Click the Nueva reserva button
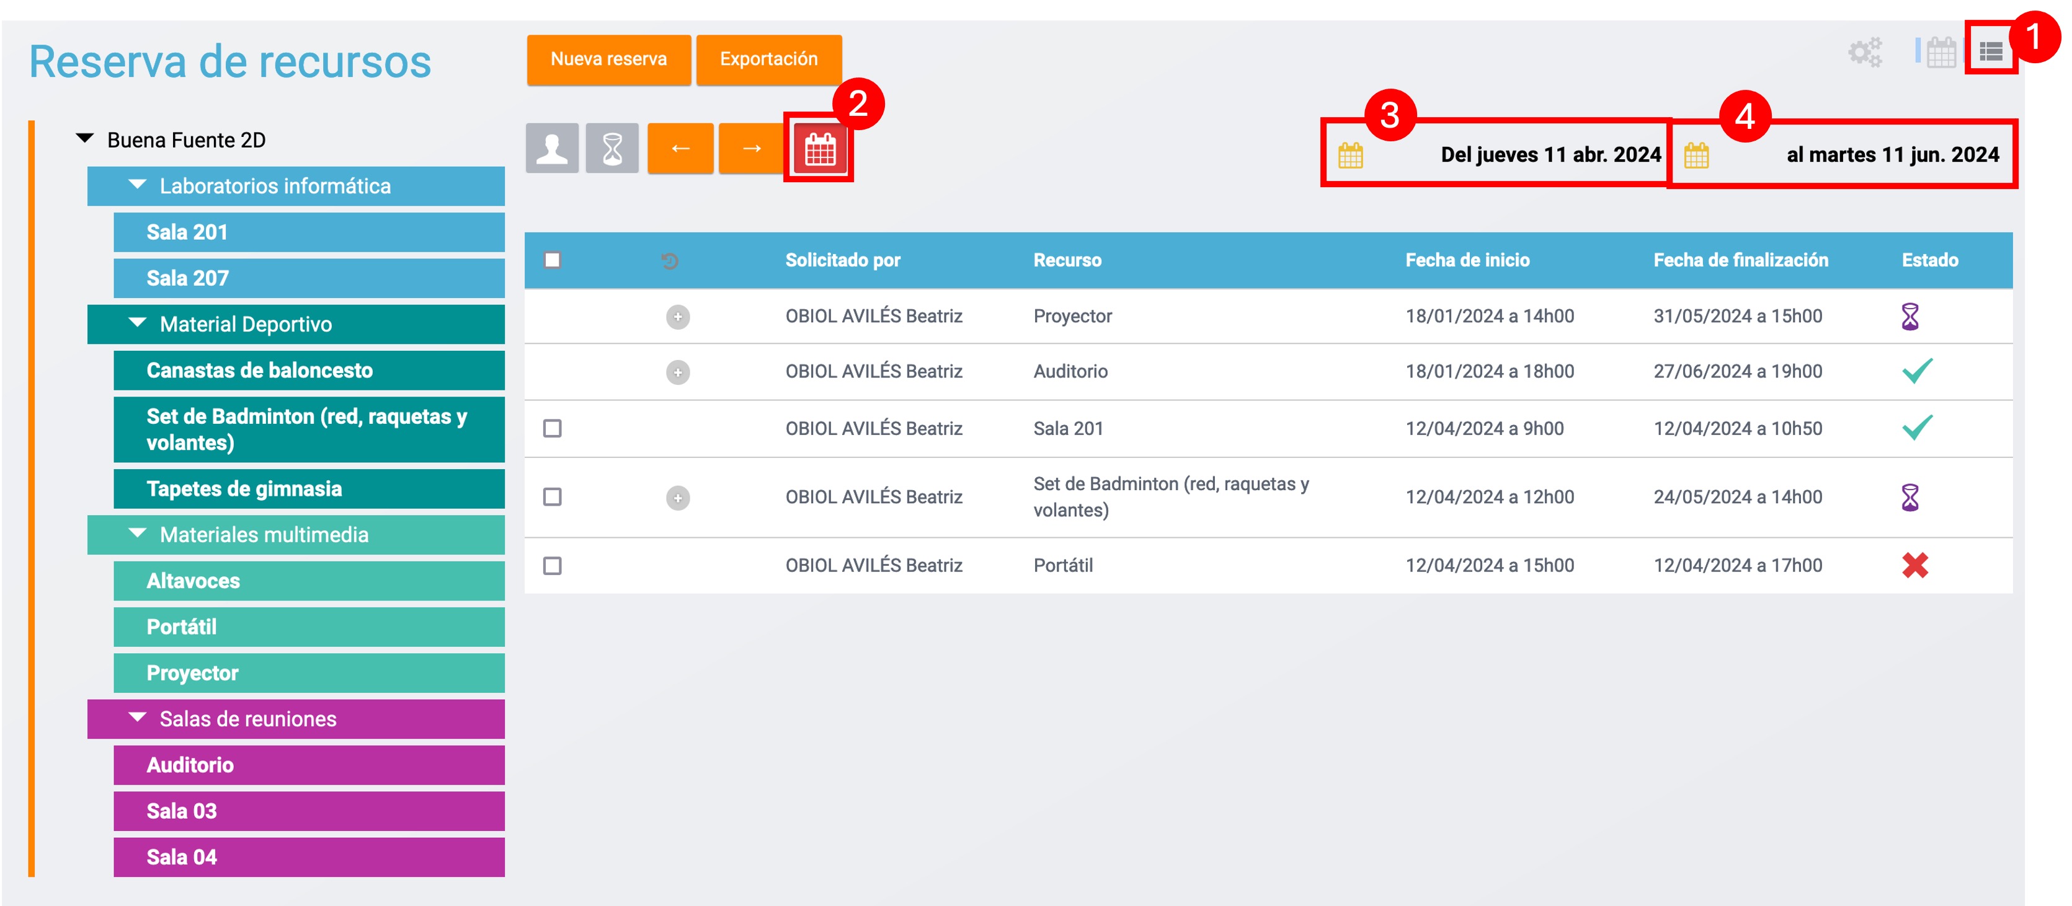The image size is (2072, 906). pyautogui.click(x=608, y=59)
